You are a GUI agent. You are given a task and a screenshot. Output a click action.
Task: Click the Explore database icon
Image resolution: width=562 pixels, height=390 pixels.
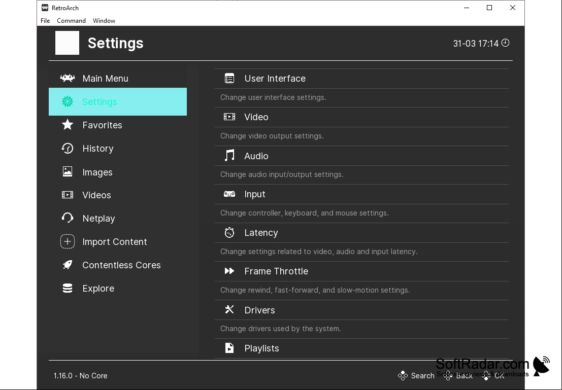point(68,288)
